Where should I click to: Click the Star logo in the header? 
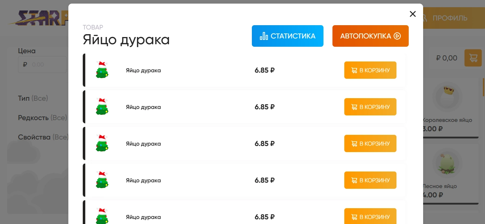[x=38, y=18]
